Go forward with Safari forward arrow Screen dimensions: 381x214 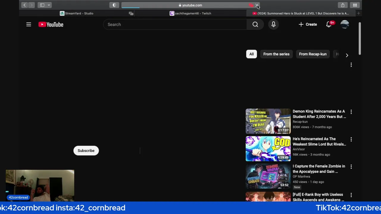pyautogui.click(x=32, y=5)
